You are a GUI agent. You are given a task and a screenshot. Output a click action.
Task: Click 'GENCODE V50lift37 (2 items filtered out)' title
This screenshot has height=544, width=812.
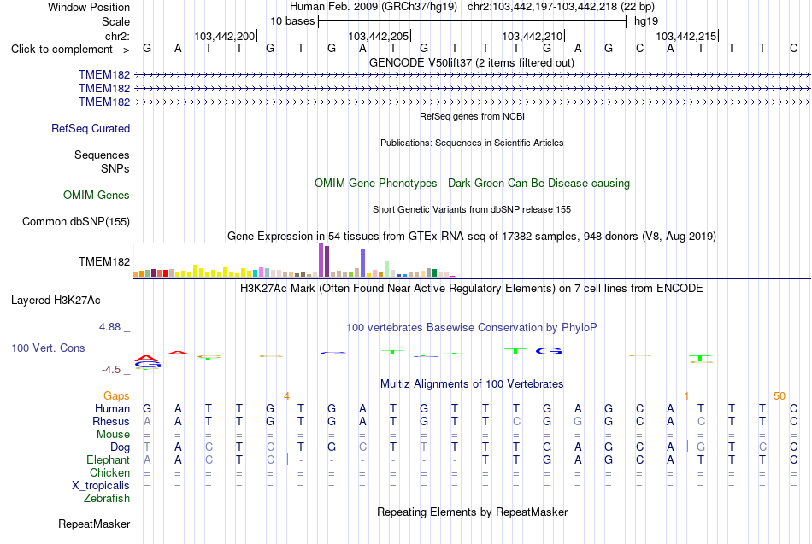click(471, 62)
